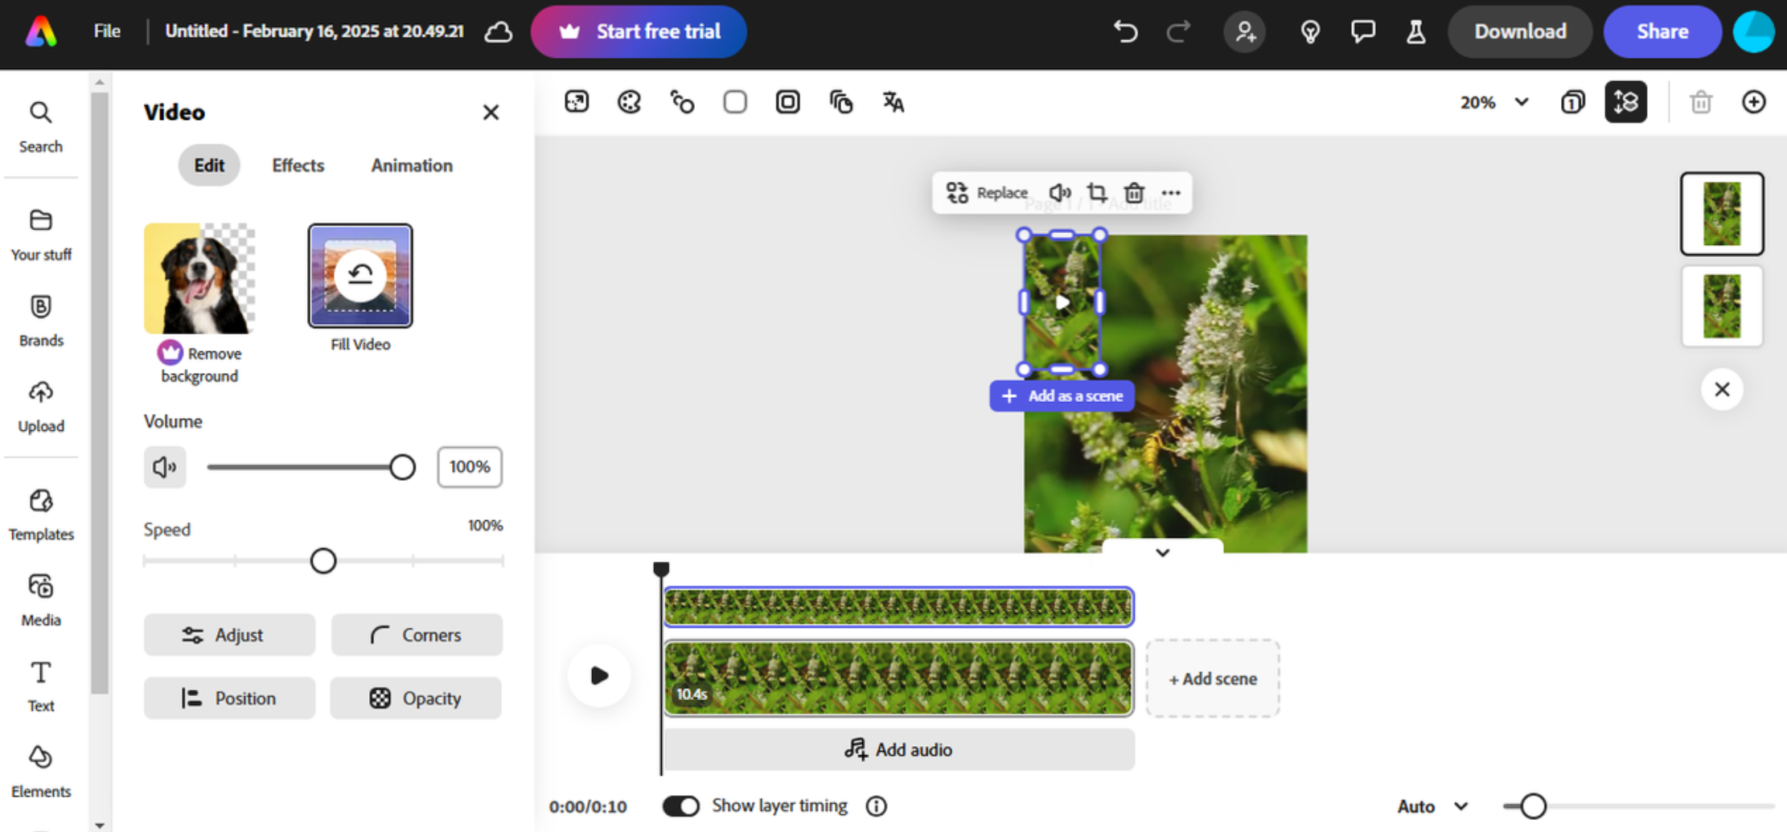Image resolution: width=1787 pixels, height=832 pixels.
Task: Switch to the Effects tab
Action: pyautogui.click(x=298, y=166)
